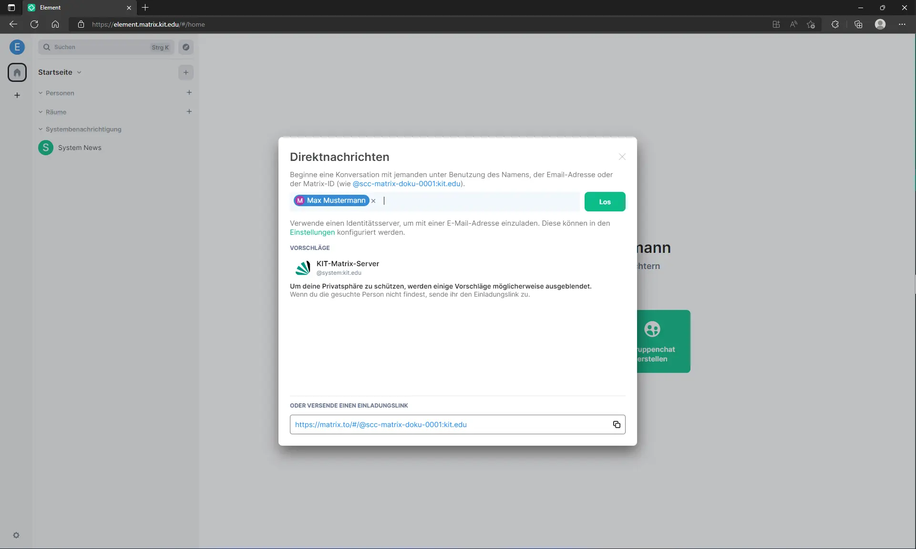Collapse the Personen section
Image resolution: width=916 pixels, height=549 pixels.
click(41, 93)
